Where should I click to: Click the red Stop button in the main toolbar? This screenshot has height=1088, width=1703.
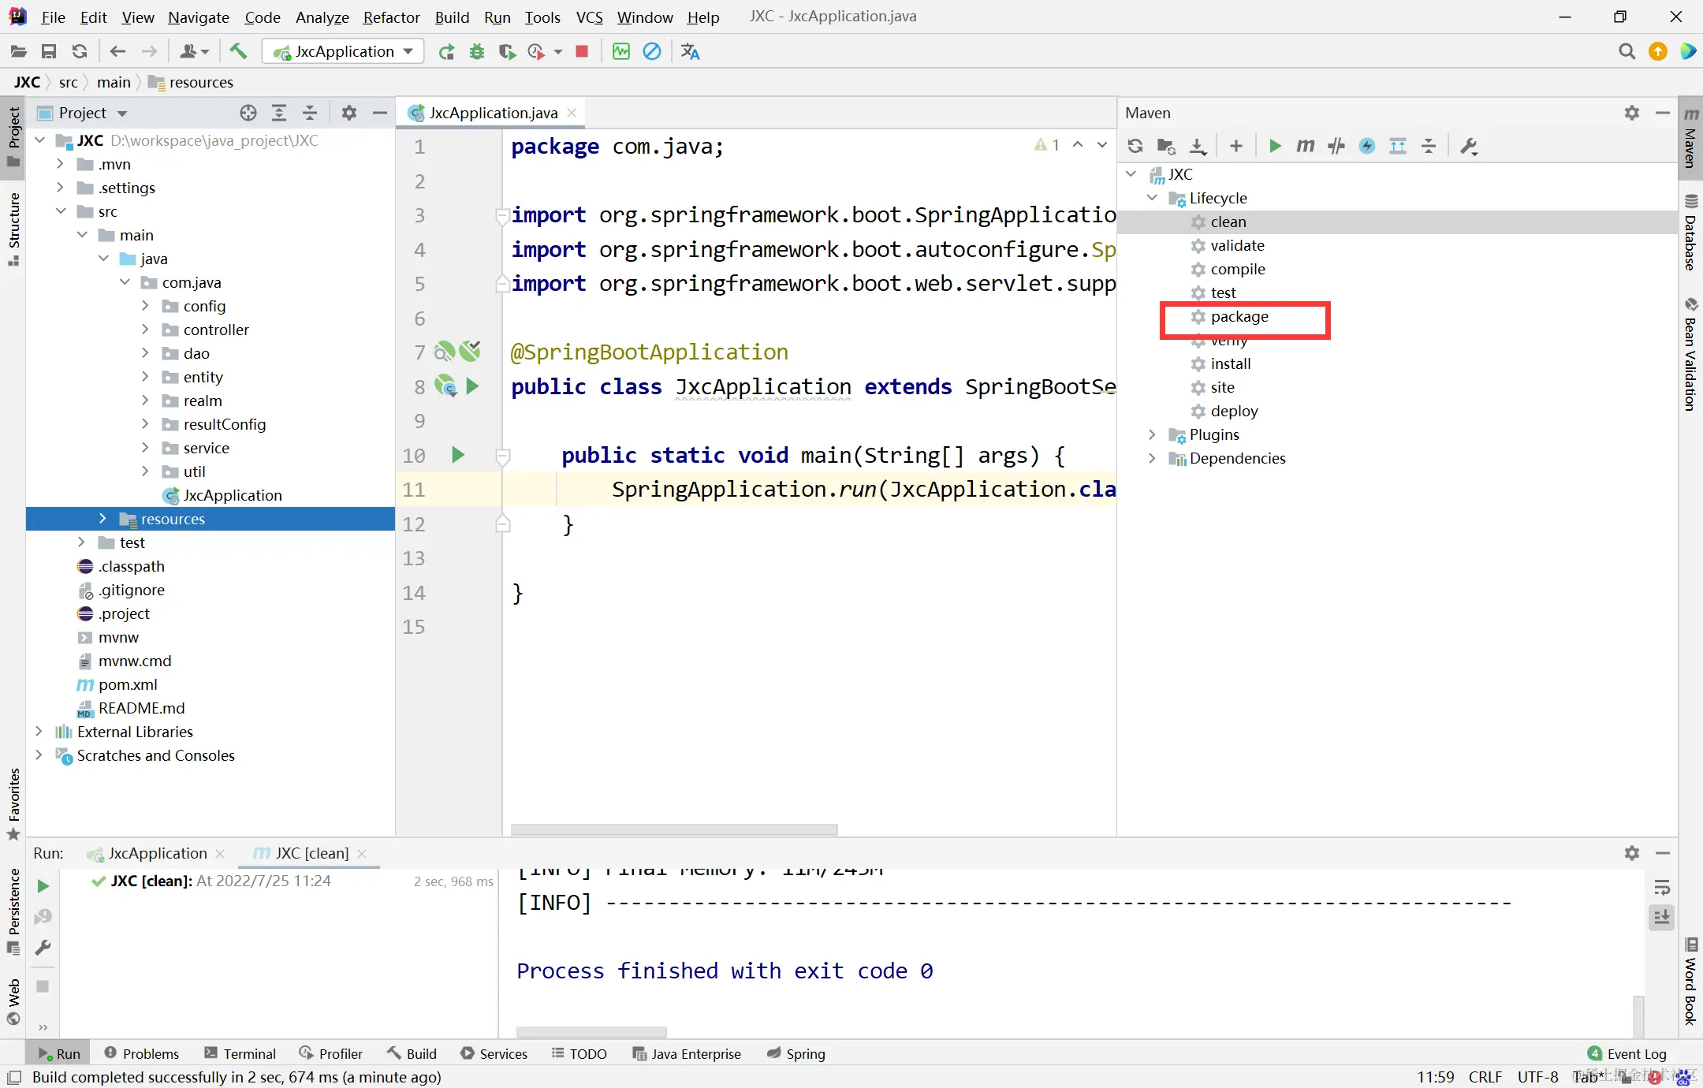point(582,52)
